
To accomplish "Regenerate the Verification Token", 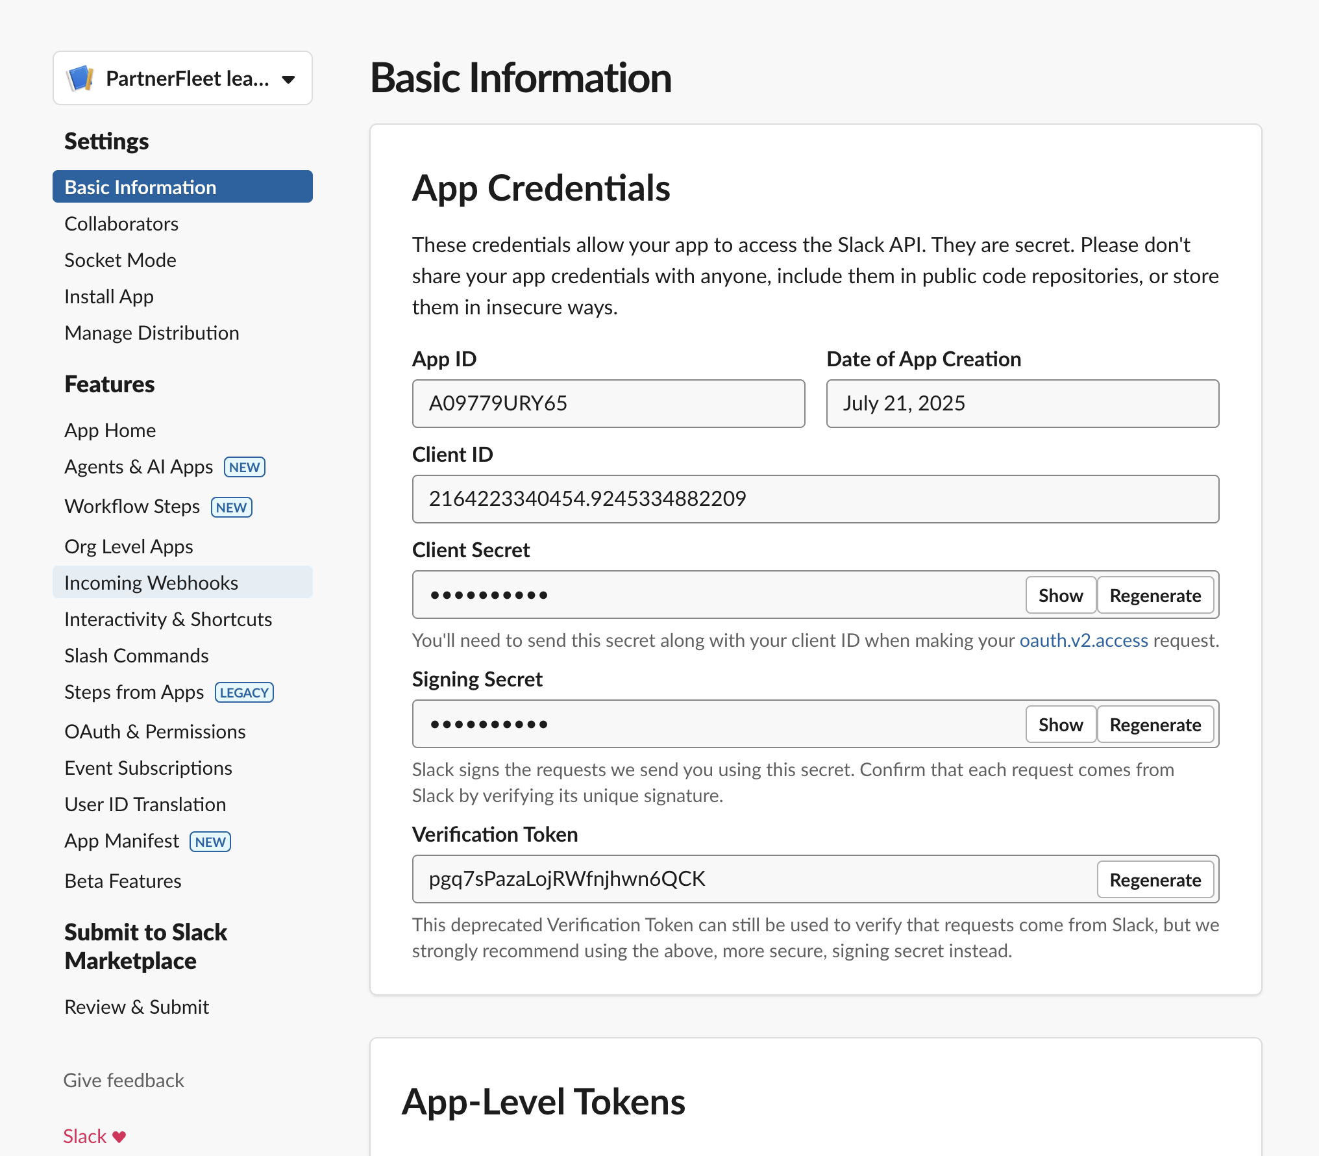I will coord(1155,879).
